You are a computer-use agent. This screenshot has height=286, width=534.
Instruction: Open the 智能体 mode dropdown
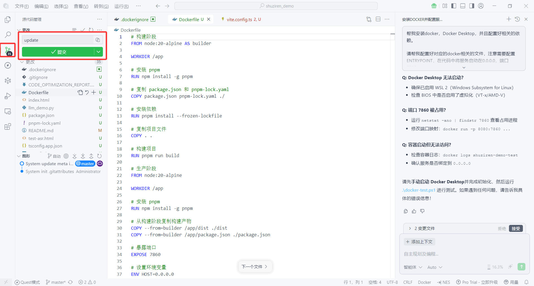[x=413, y=267]
